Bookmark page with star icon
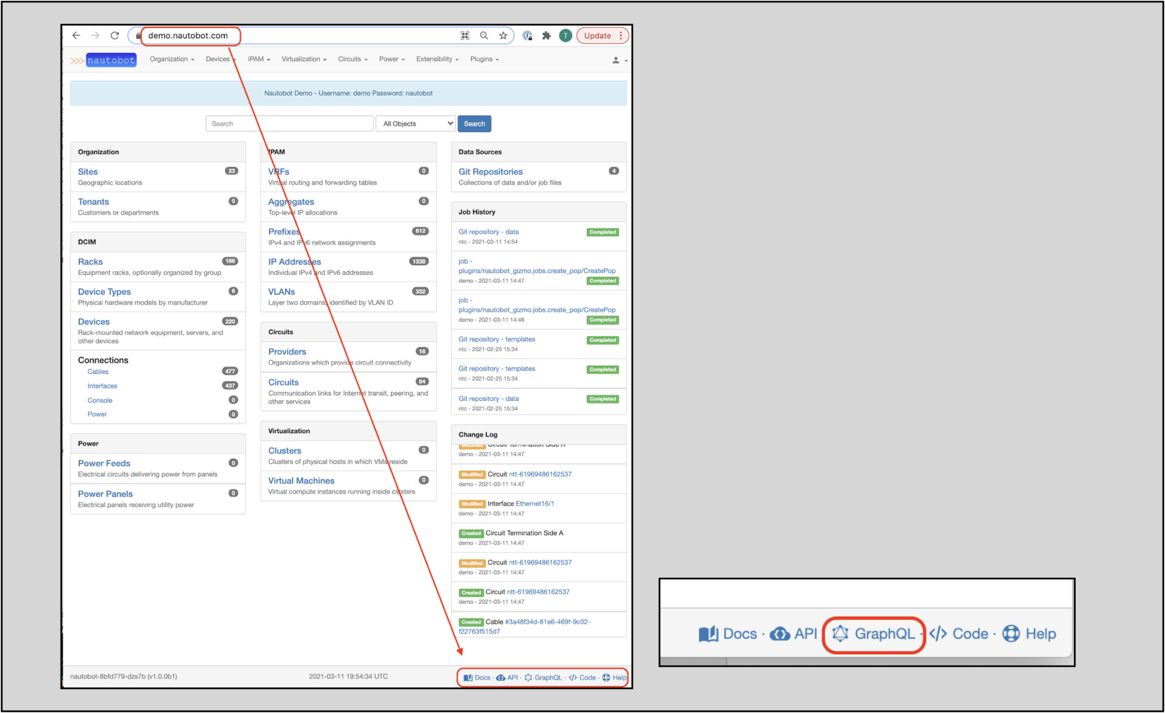The height and width of the screenshot is (713, 1165). coord(503,35)
